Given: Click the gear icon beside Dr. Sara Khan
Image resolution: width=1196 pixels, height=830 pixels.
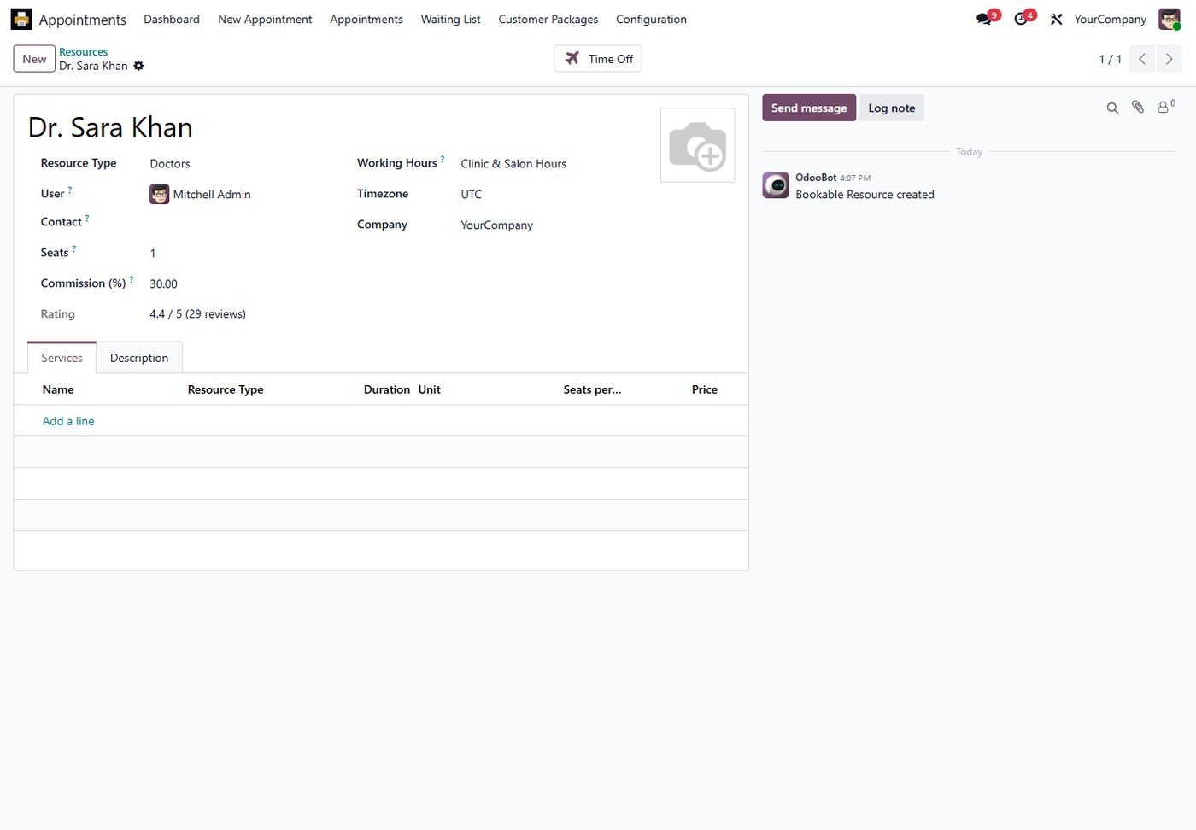Looking at the screenshot, I should 138,66.
